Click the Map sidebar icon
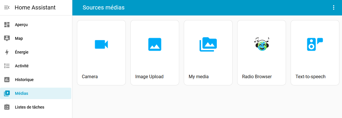 pos(7,38)
